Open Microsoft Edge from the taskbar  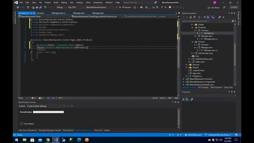pyautogui.click(x=79, y=140)
